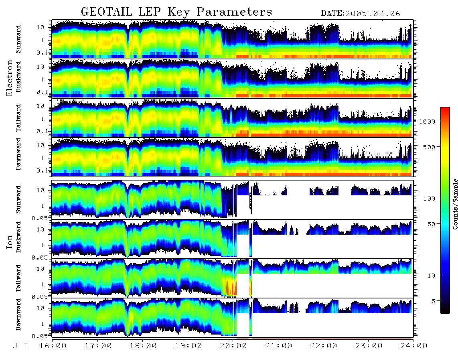Click the Electron Sunward spectrogram panel

point(233,39)
